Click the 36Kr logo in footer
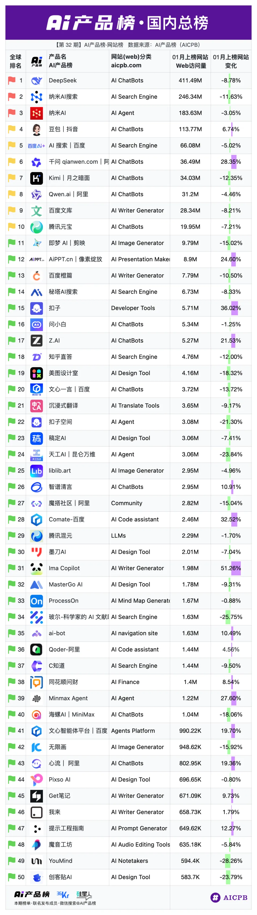Image resolution: width=257 pixels, height=915 pixels. click(x=63, y=894)
